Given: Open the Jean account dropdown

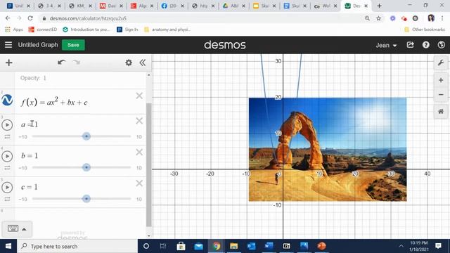Looking at the screenshot, I should 386,45.
